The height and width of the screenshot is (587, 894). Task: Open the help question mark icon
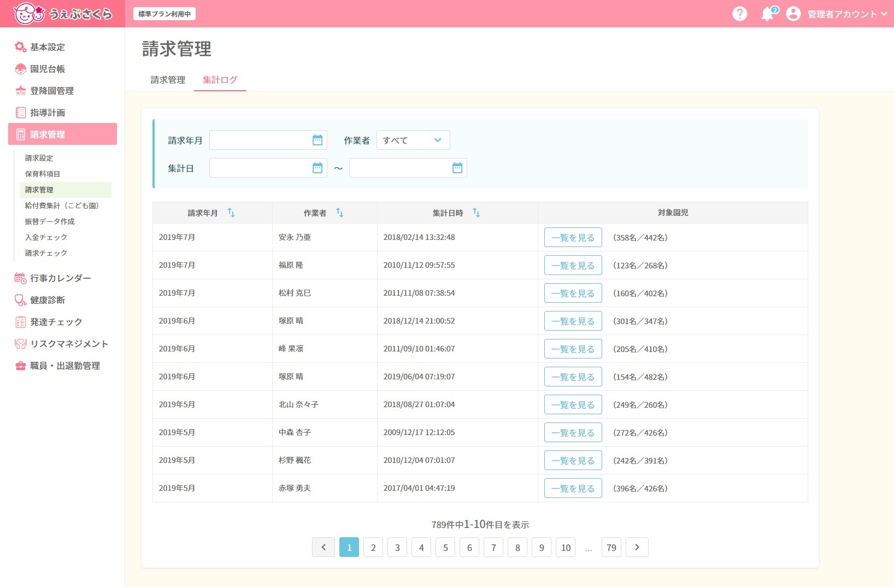click(x=739, y=14)
